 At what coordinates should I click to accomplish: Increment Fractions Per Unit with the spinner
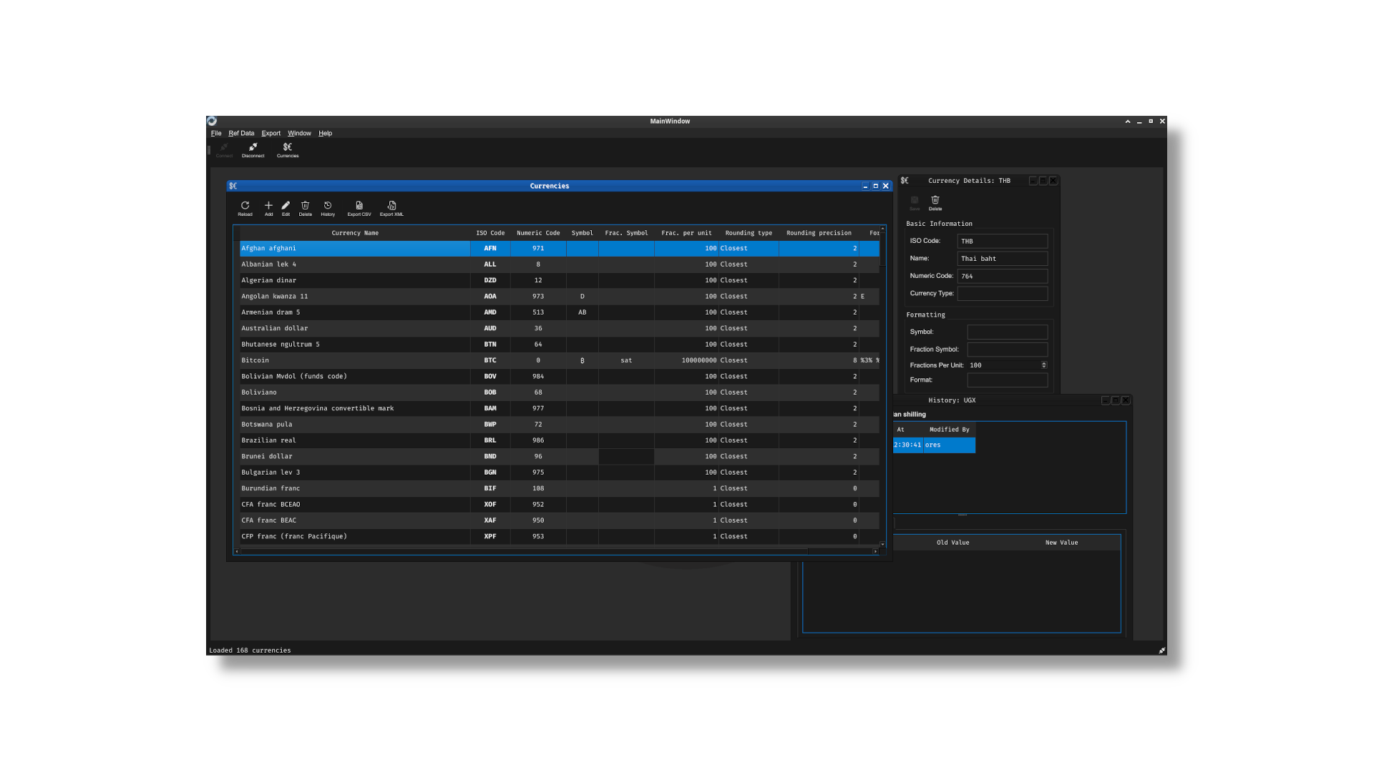pyautogui.click(x=1043, y=362)
